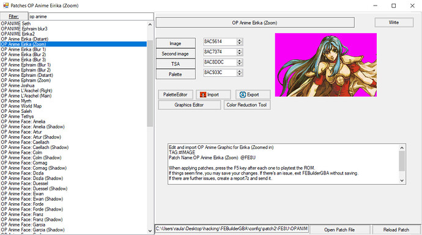Select OP Anime Face: Caellach

coord(73,142)
